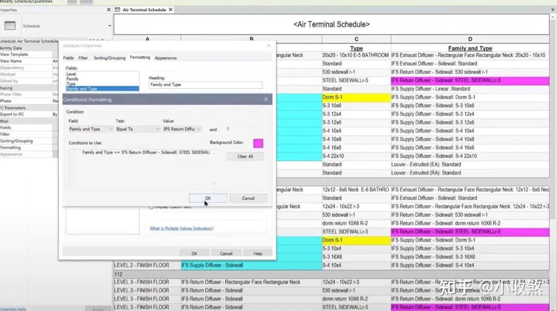Click the Schedule preview icon in Properties palette

[x=10, y=26]
